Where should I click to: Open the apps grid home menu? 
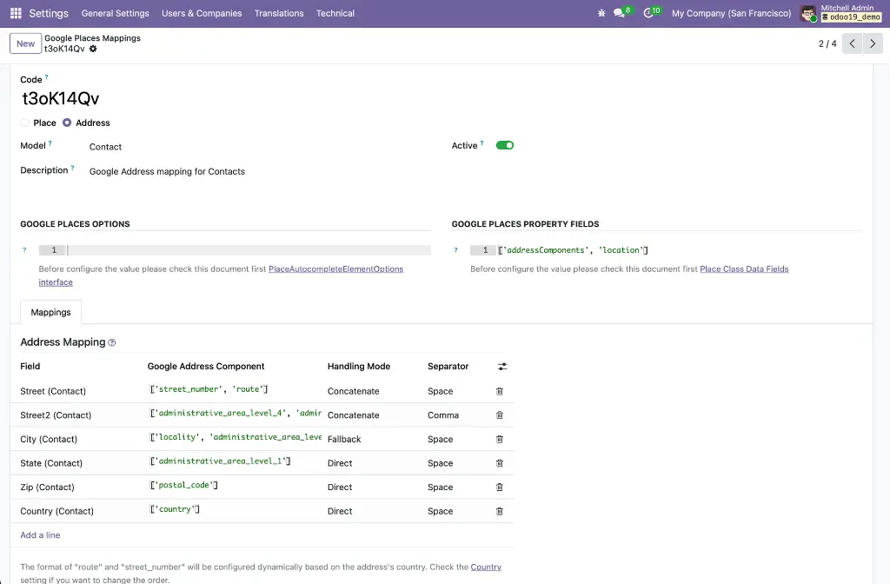pyautogui.click(x=16, y=13)
